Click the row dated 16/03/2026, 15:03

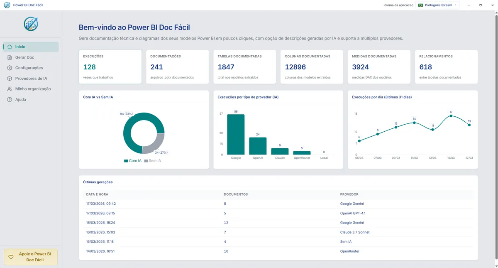pos(278,232)
